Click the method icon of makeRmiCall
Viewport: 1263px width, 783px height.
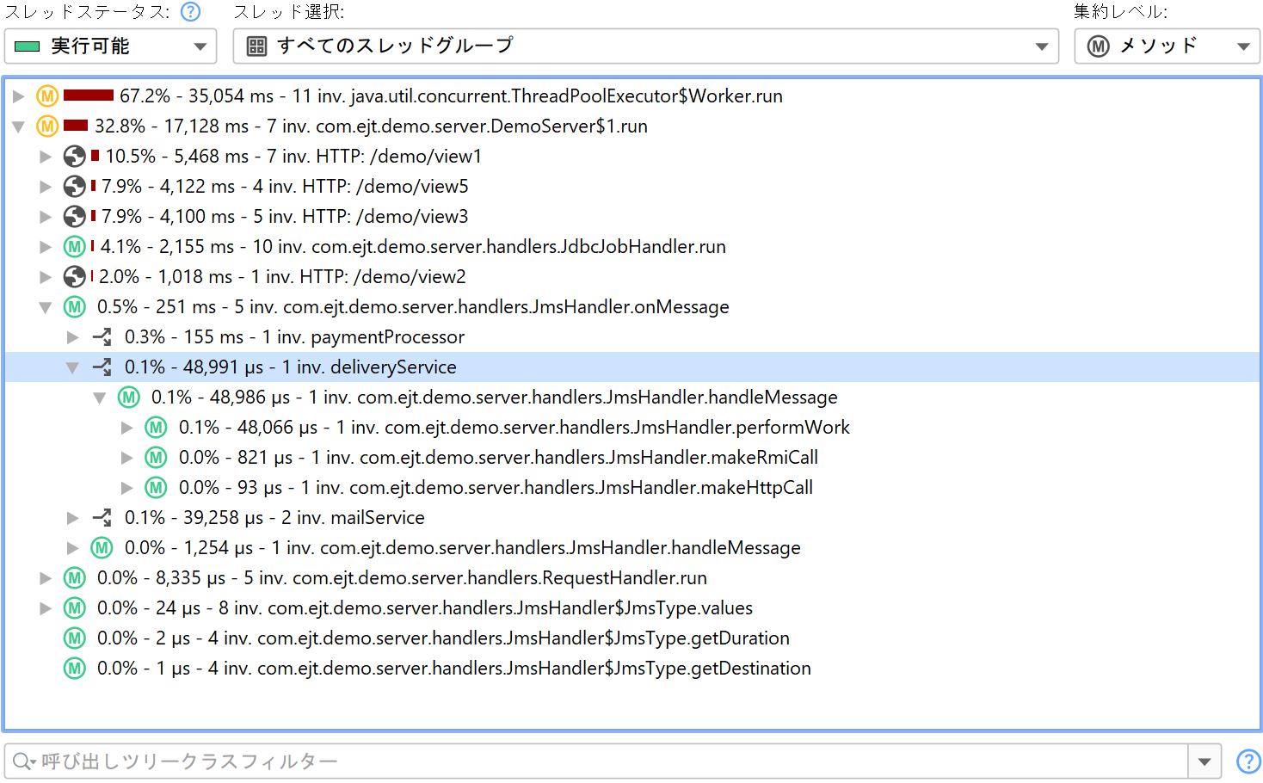tap(156, 458)
